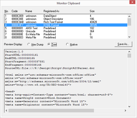This screenshot has height=118, width=137.
Task: Click the Save As... button
Action: 123,44
